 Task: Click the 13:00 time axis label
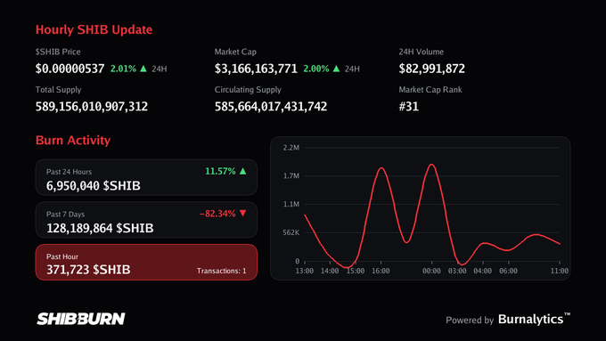tap(305, 271)
